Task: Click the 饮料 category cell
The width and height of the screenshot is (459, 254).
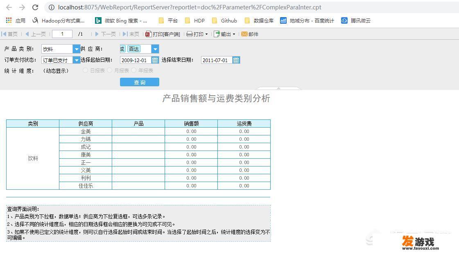Action: pyautogui.click(x=33, y=158)
